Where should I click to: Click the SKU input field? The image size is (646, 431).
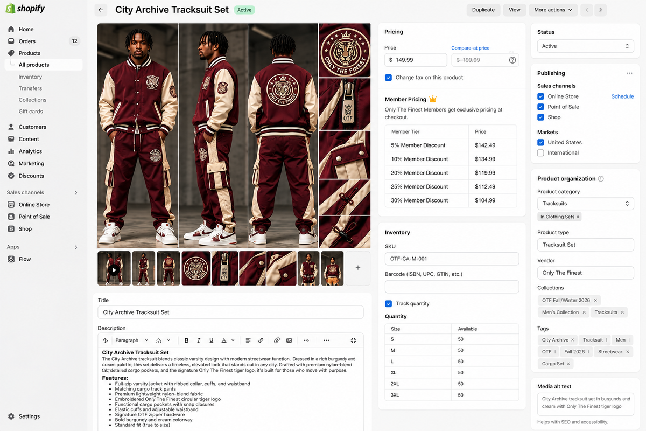(452, 259)
